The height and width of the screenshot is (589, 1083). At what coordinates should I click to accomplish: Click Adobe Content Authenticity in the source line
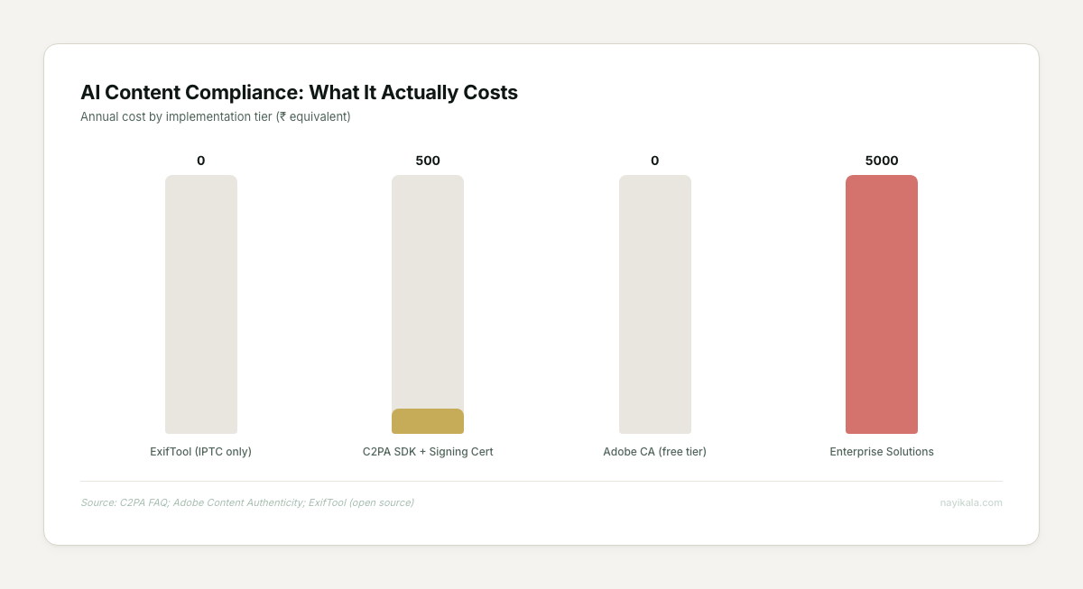click(x=237, y=502)
